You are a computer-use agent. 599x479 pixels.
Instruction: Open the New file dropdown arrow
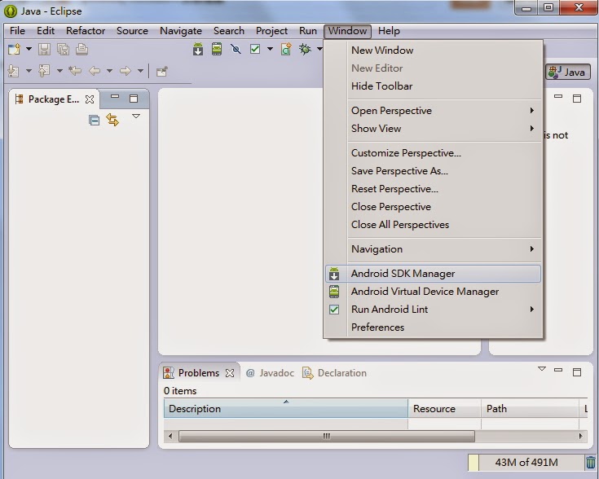(x=29, y=49)
